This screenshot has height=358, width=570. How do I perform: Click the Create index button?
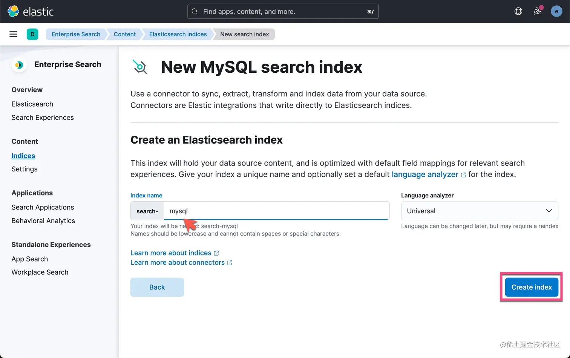pos(532,287)
